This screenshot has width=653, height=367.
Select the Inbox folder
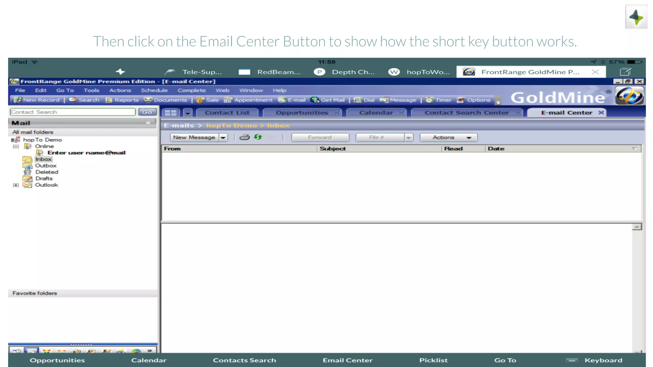43,159
